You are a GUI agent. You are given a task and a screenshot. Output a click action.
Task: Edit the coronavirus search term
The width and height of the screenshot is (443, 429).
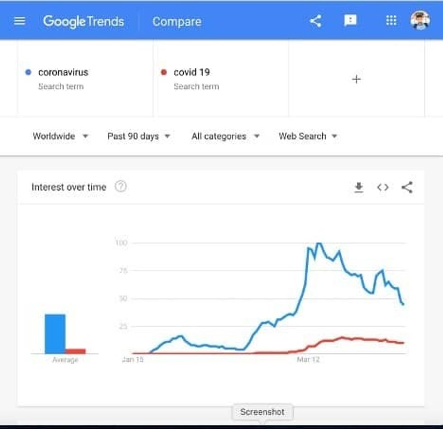(63, 72)
